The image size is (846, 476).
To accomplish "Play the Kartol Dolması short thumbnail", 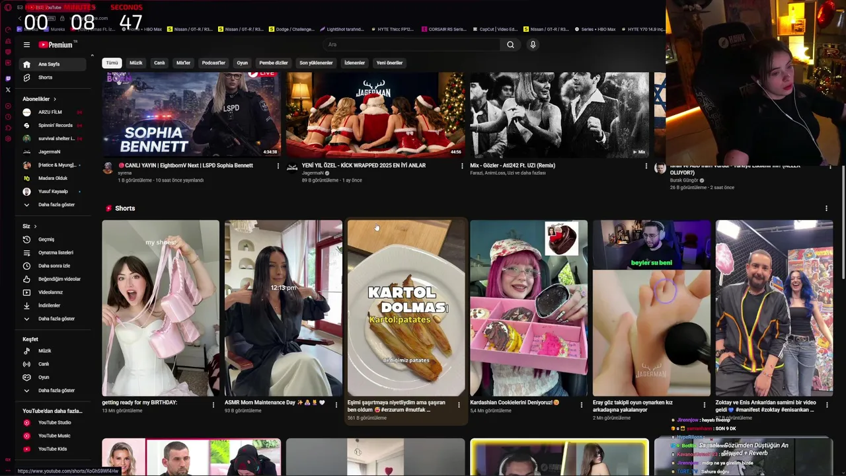I will (406, 308).
